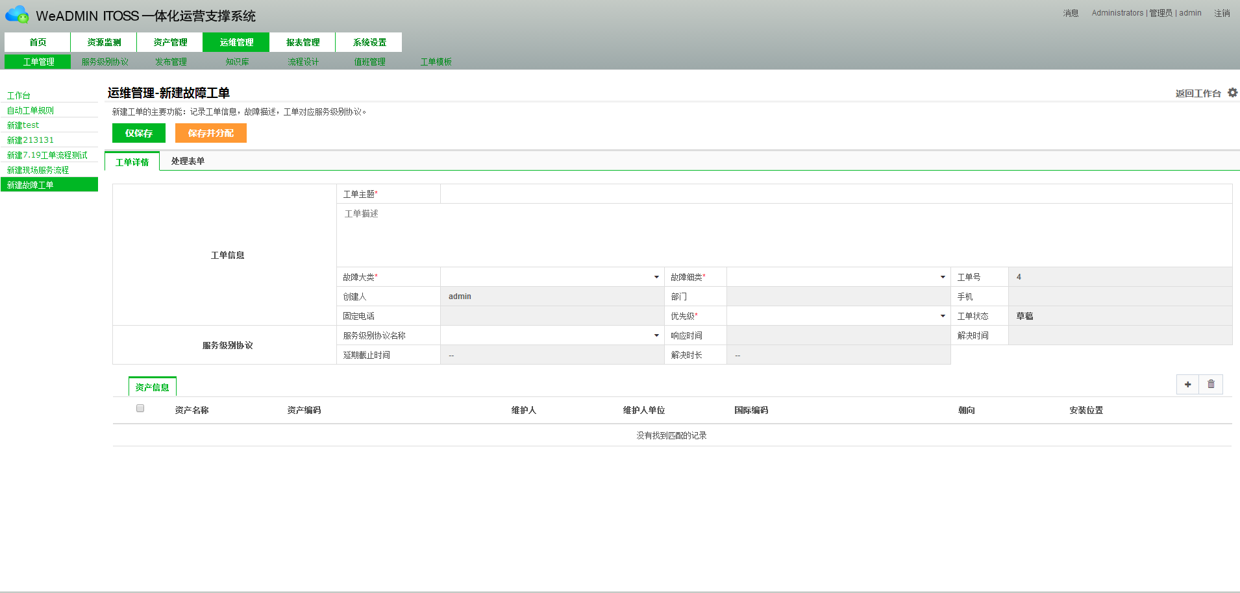Expand the 故障细类 dropdown
Screen dimensions: 1240x593
click(838, 277)
